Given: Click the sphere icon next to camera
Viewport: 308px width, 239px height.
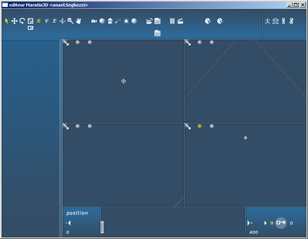Looking at the screenshot, I should (x=102, y=21).
